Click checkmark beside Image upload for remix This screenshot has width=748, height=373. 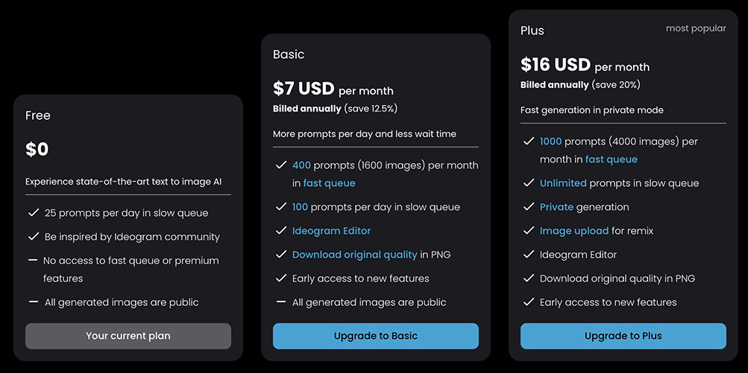click(528, 231)
